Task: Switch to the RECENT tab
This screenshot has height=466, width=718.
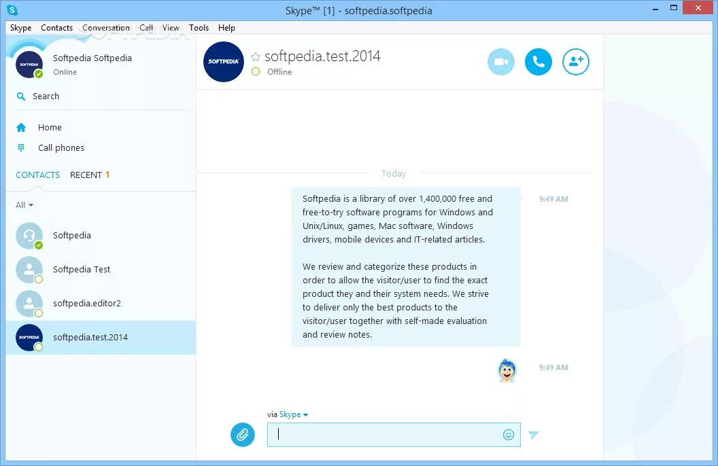Action: (90, 175)
